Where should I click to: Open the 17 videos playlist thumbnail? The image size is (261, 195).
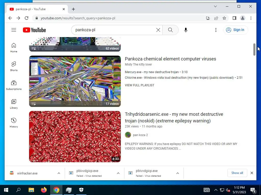click(75, 81)
